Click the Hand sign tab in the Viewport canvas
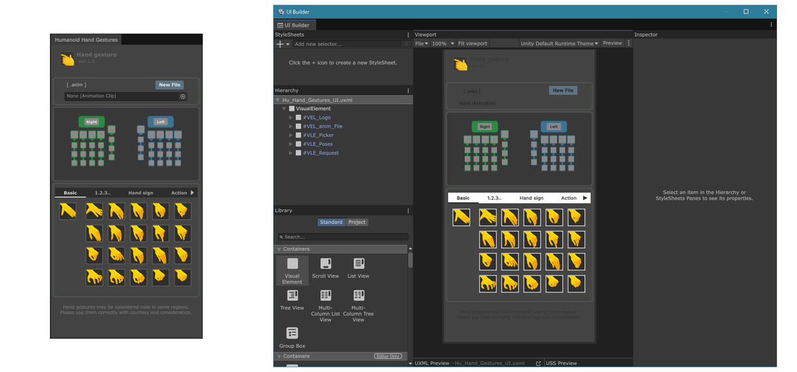This screenshot has height=372, width=797. [x=531, y=198]
